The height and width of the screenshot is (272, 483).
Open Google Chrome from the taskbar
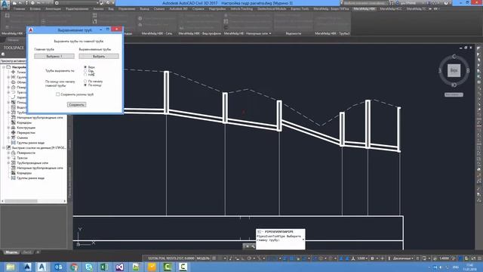coord(74,267)
